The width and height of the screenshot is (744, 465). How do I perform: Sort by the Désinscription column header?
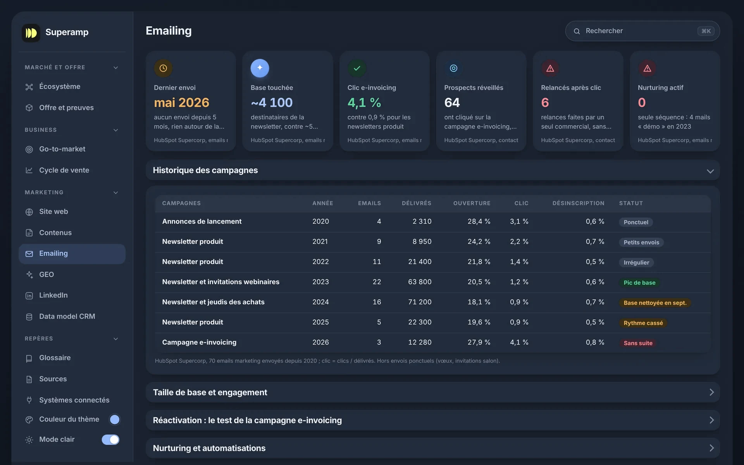click(x=578, y=203)
